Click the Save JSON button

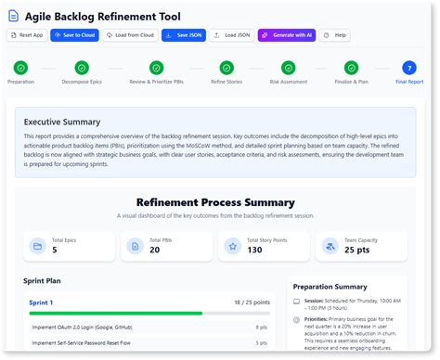click(x=184, y=35)
